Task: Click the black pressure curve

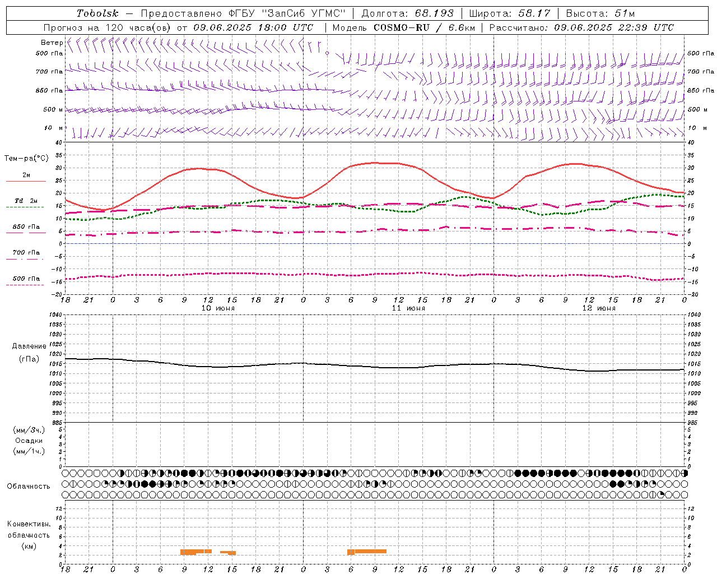Action: coord(375,367)
